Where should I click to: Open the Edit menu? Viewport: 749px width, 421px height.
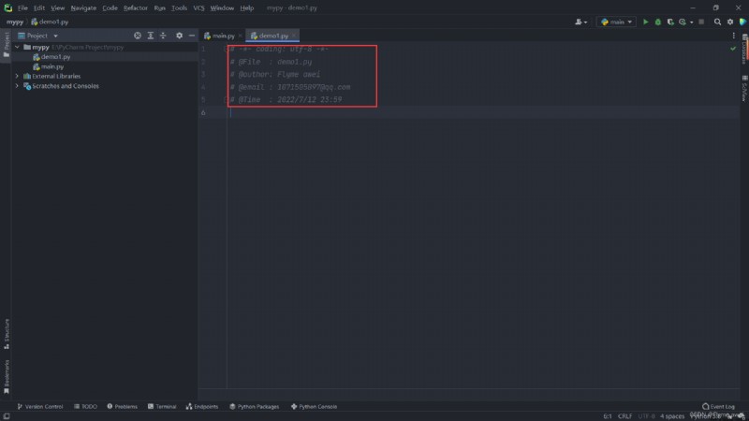[39, 8]
